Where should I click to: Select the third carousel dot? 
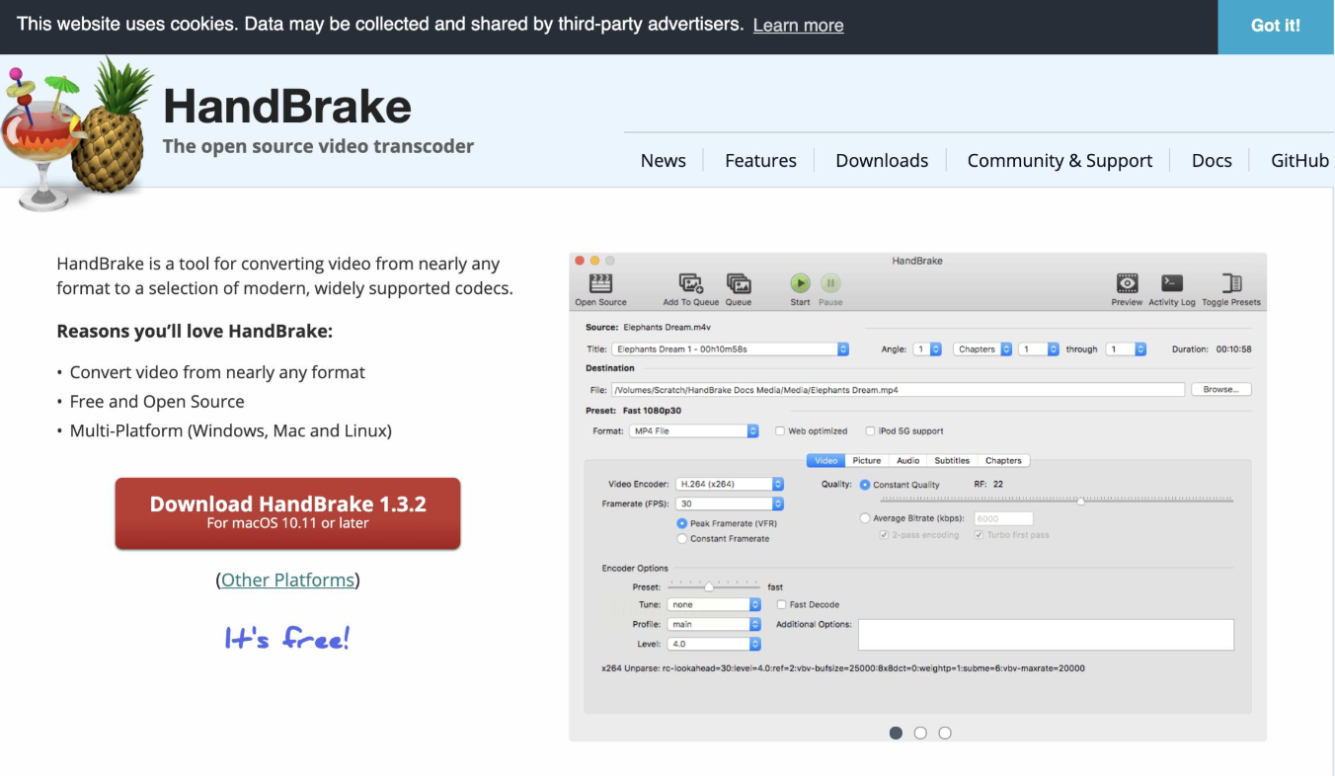945,733
